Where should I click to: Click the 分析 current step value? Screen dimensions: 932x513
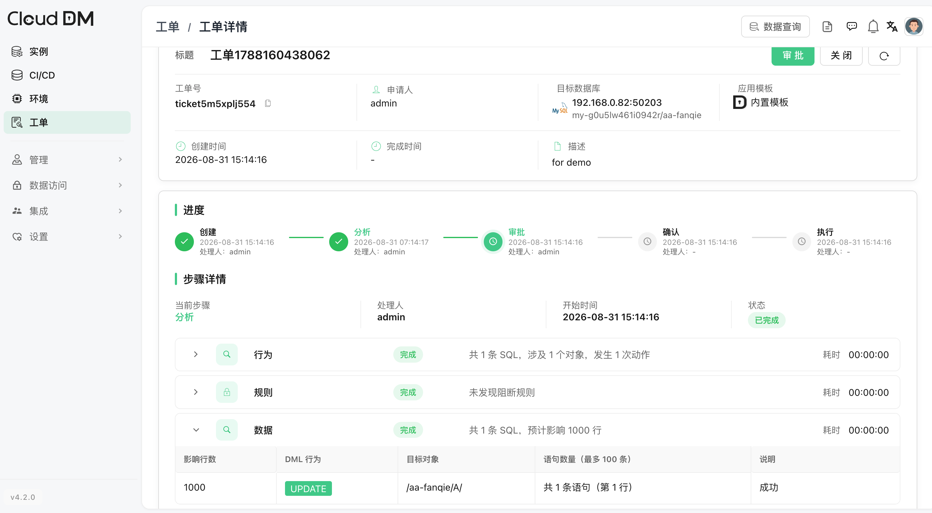(184, 317)
